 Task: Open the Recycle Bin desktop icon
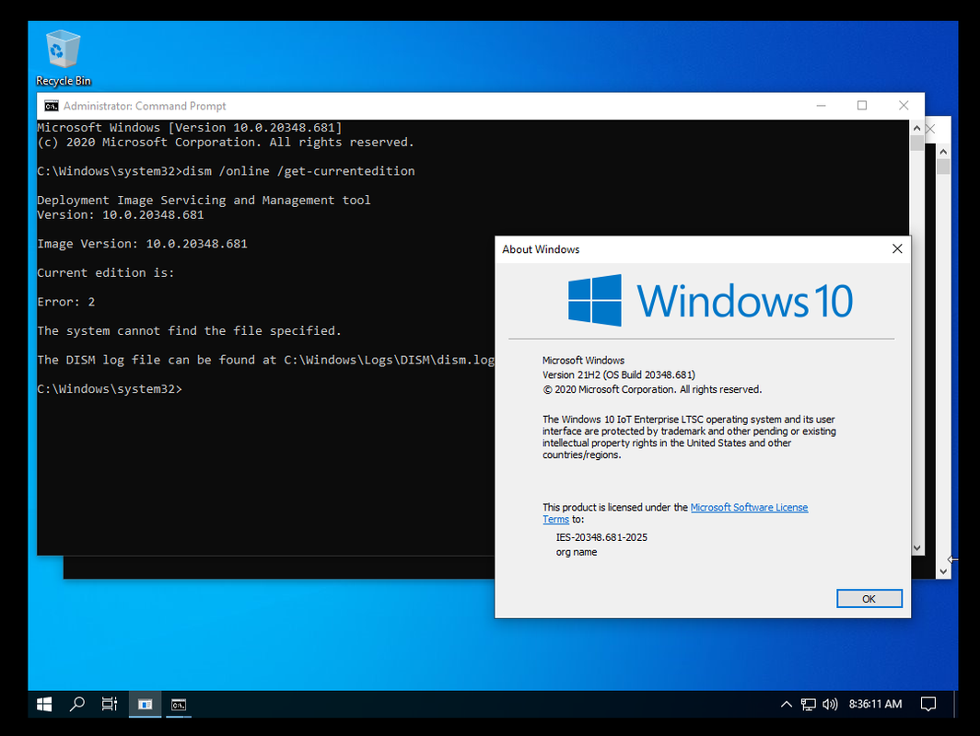pos(63,58)
